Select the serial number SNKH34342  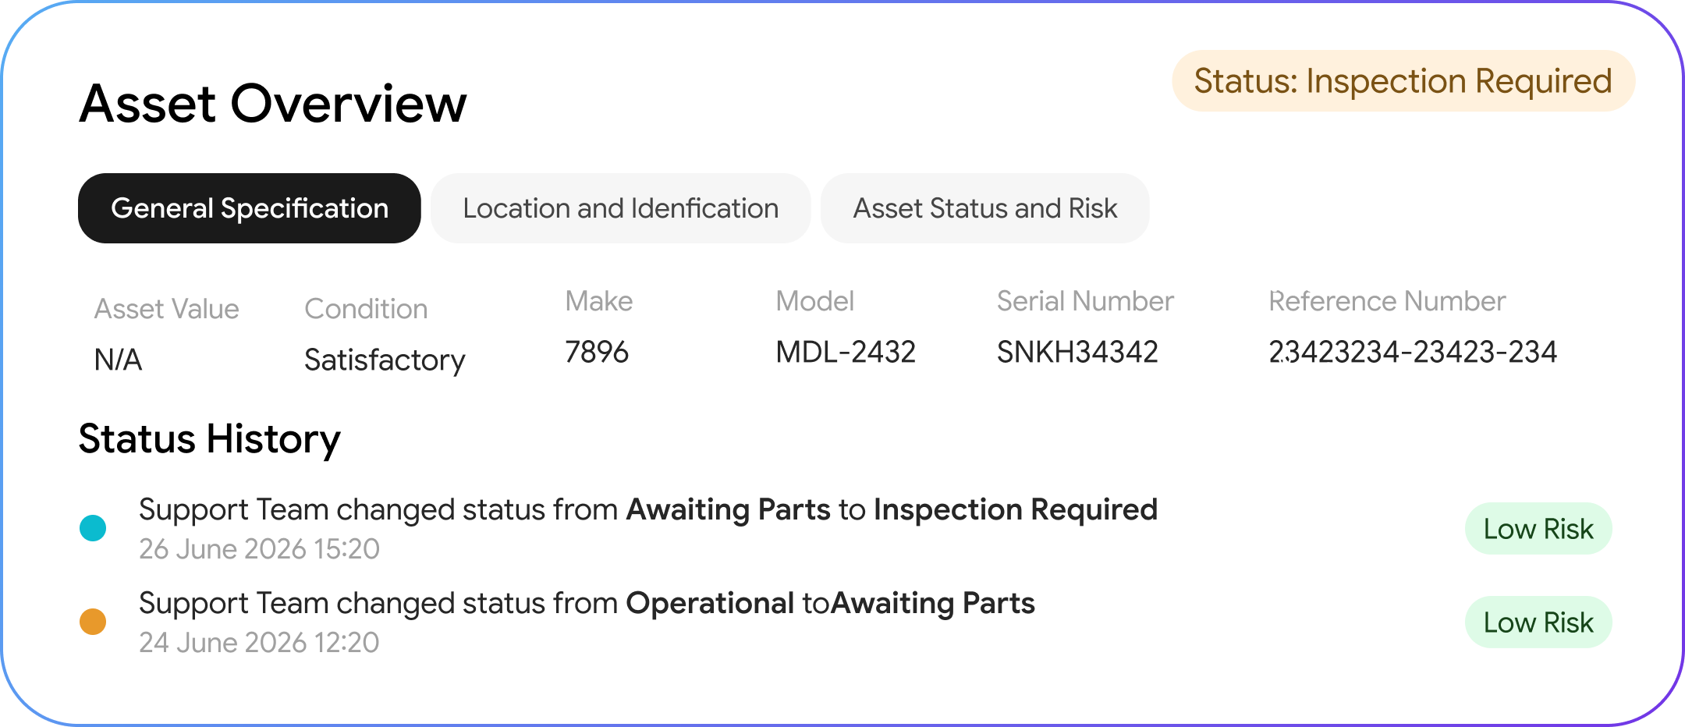[x=1077, y=353]
